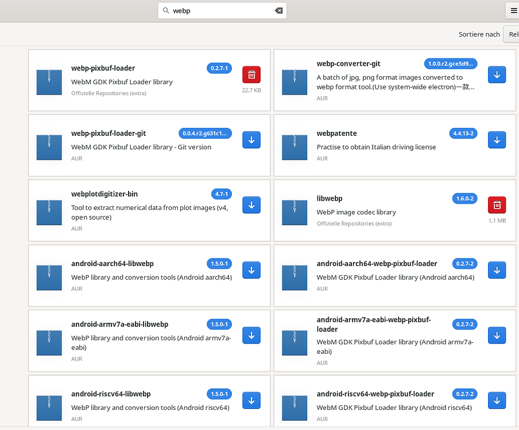Click the trash icon to remove libwebp

click(497, 205)
